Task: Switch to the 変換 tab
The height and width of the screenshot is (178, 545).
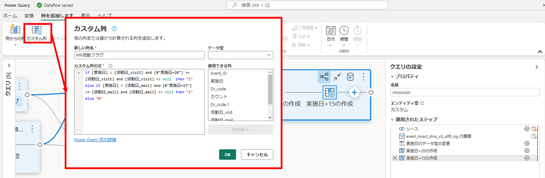Action: (x=29, y=16)
